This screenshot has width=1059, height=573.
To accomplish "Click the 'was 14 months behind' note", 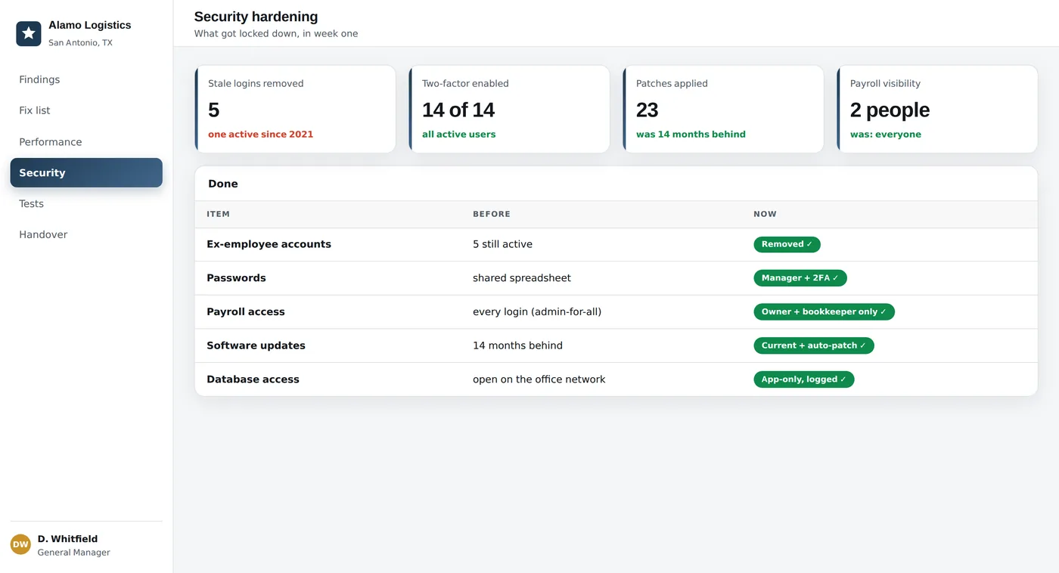I will point(691,135).
